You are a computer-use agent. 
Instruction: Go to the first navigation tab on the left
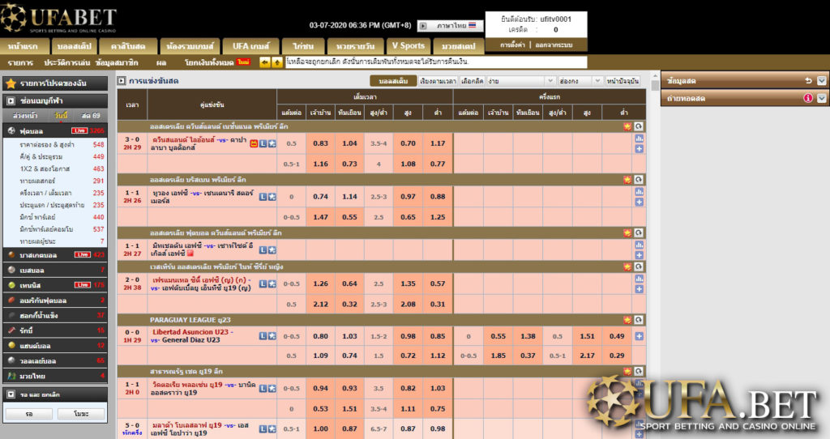[x=24, y=46]
